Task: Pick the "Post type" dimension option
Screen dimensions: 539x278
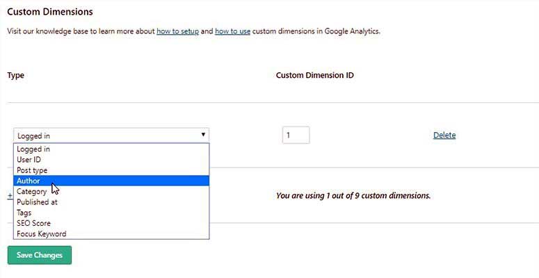Action: [32, 170]
